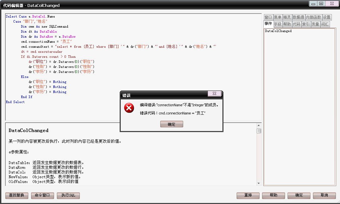Click the 重排 button
340x204 pixels.
coord(248,195)
